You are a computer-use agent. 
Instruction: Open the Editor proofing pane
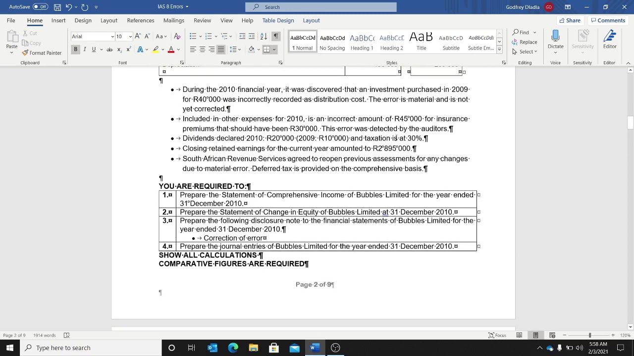pyautogui.click(x=610, y=40)
